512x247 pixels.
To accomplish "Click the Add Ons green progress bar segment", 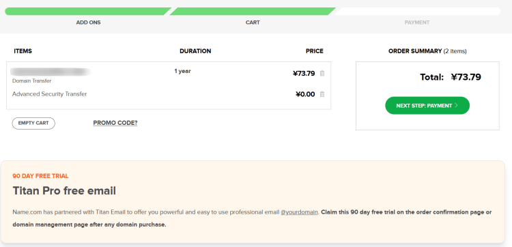I will point(88,12).
